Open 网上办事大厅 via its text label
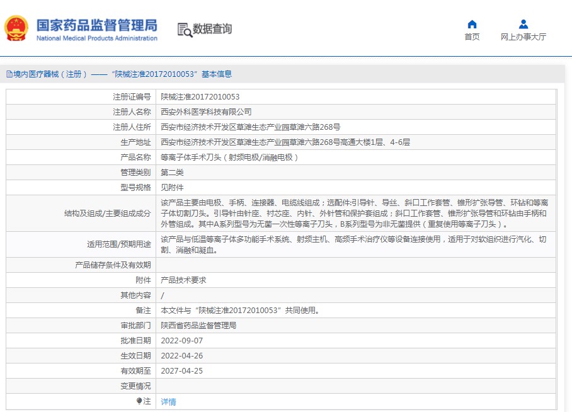 click(523, 37)
